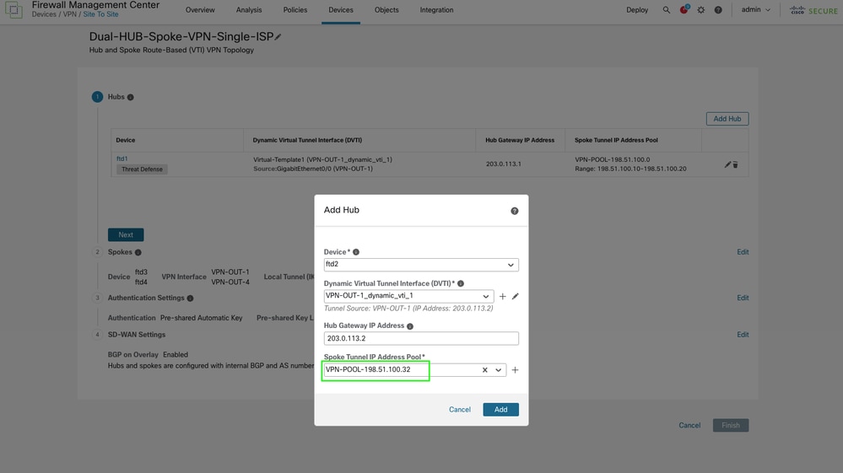This screenshot has width=843, height=473.
Task: Open help icon in Add Hub dialog
Action: point(515,211)
